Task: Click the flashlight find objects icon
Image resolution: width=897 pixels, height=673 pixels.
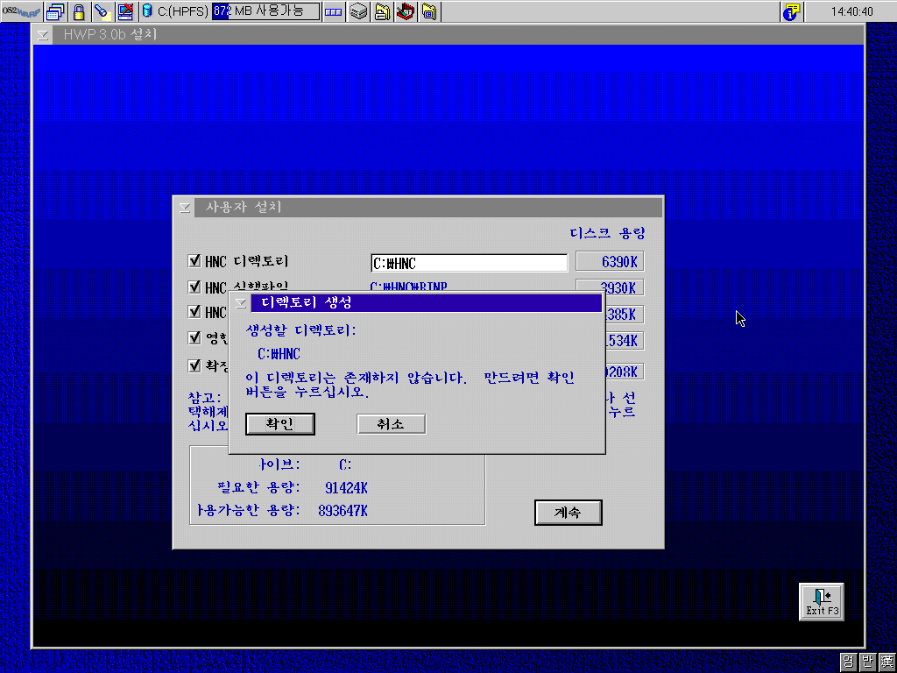Action: point(102,11)
